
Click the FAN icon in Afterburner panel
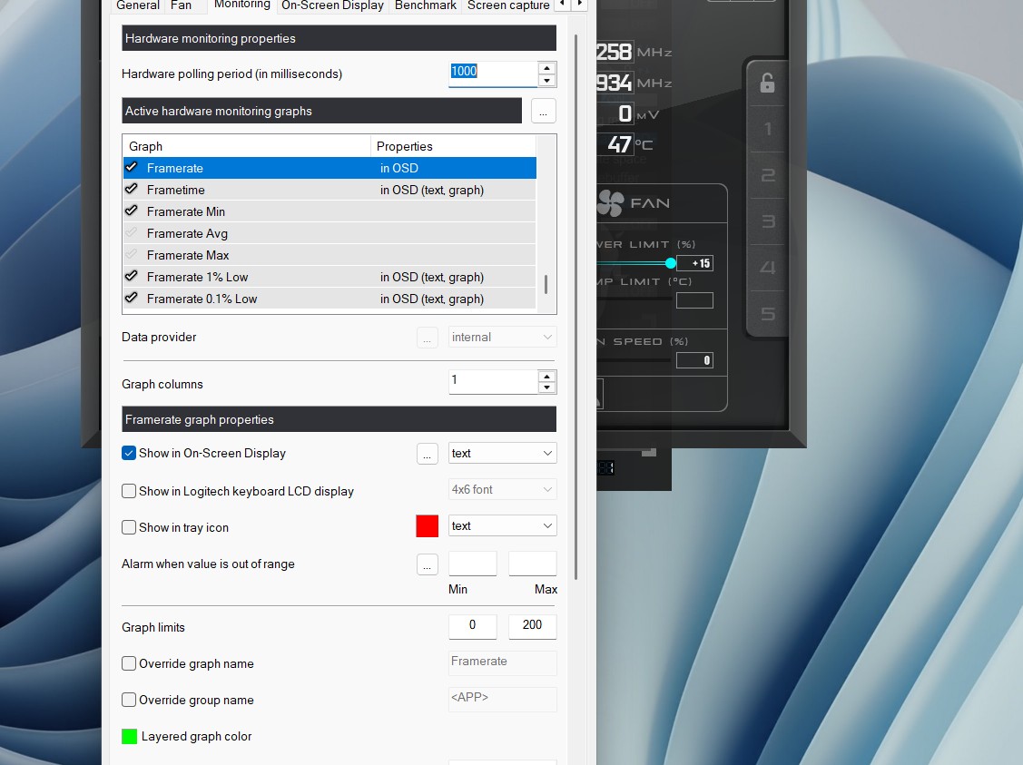pyautogui.click(x=610, y=203)
